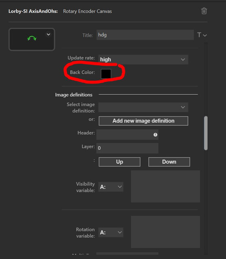Delete action using trash can icon
The width and height of the screenshot is (226, 259).
(204, 11)
